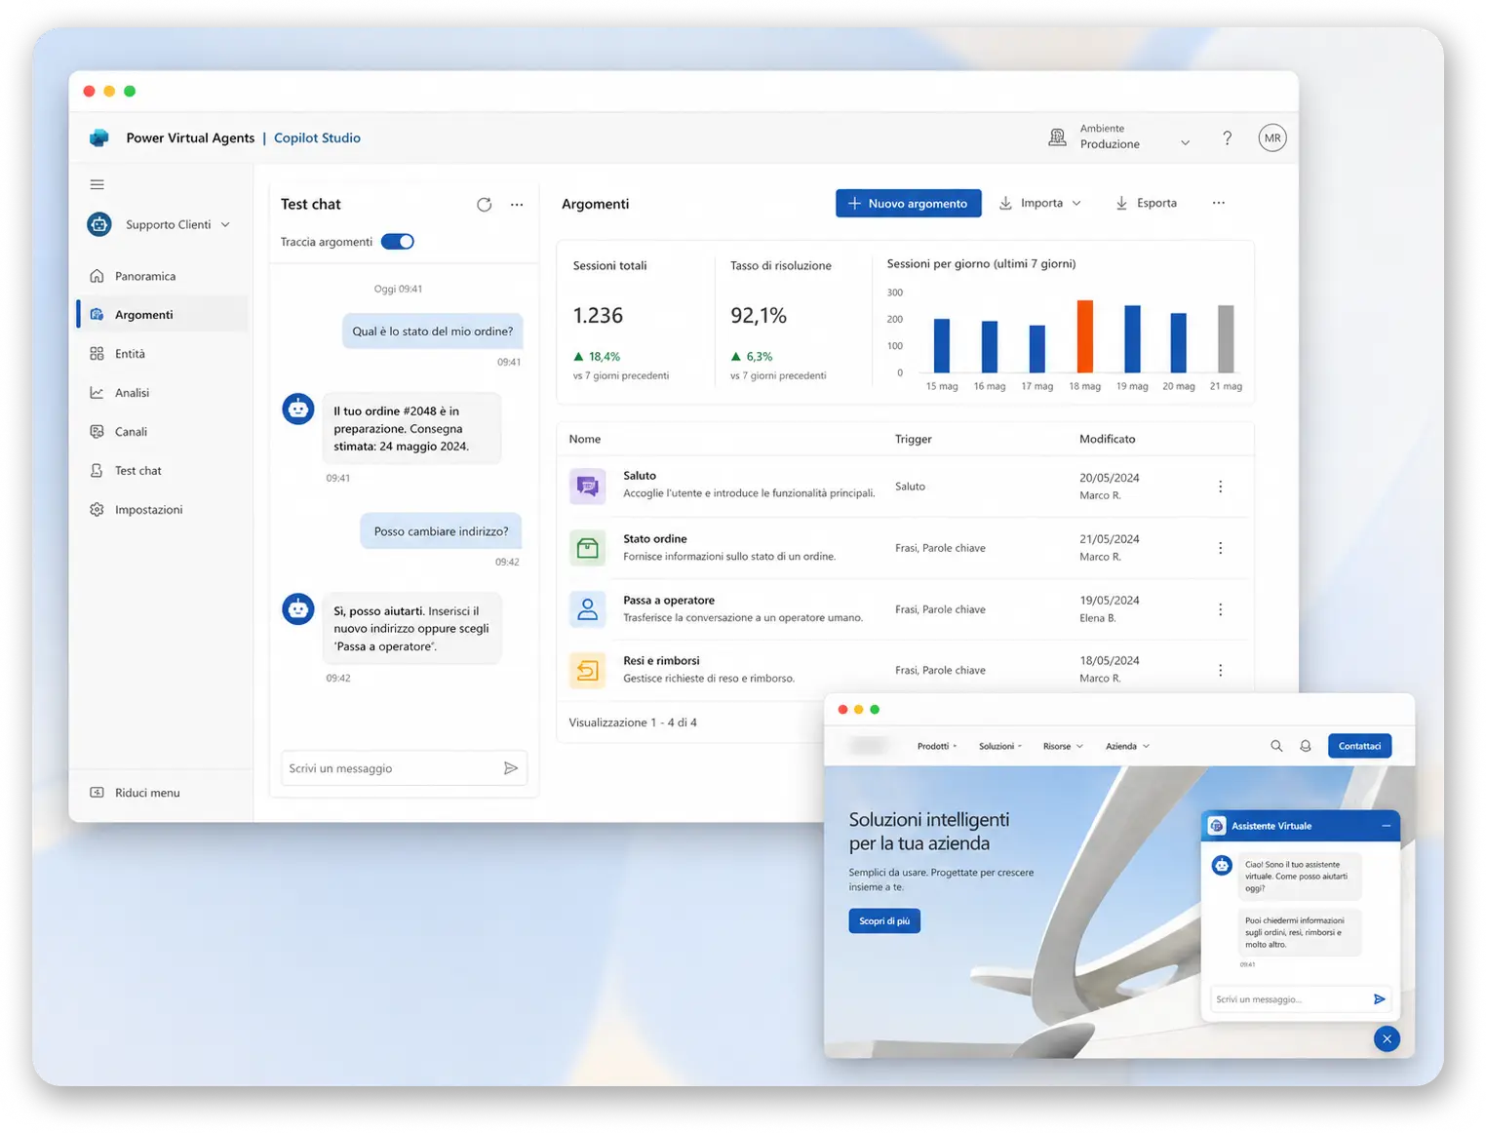Image resolution: width=1486 pixels, height=1133 pixels.
Task: Minimize the Assistente Virtuale chat widget
Action: click(x=1386, y=826)
